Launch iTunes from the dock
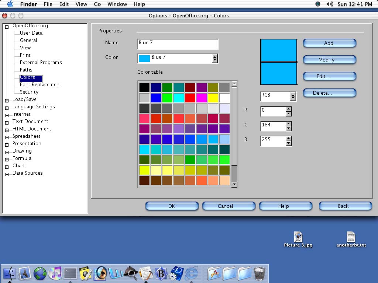The width and height of the screenshot is (378, 283). point(55,273)
